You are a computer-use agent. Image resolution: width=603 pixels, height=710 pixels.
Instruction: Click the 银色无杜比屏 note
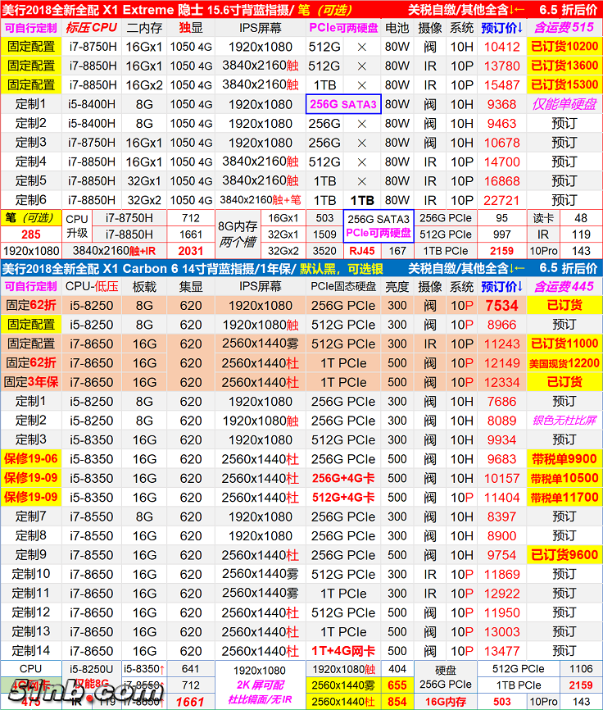tap(564, 421)
